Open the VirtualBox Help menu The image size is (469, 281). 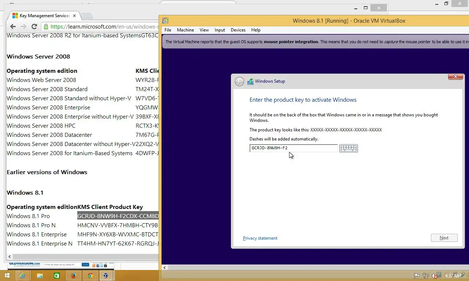[256, 30]
